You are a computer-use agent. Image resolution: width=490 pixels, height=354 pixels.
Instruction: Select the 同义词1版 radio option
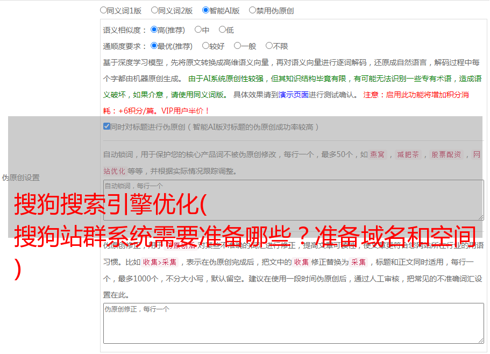click(x=103, y=10)
